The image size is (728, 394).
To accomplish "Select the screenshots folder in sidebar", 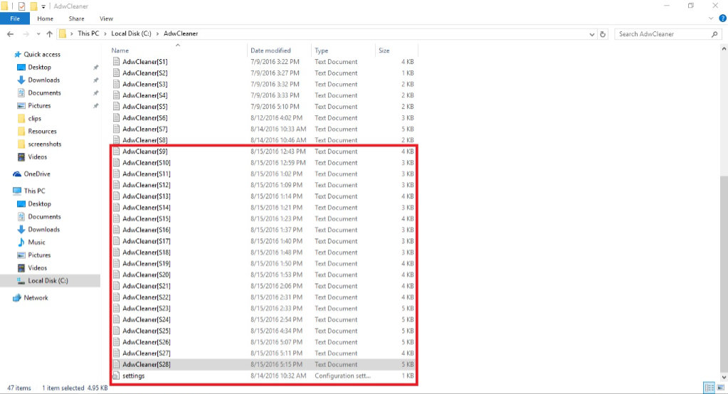I will coord(45,144).
